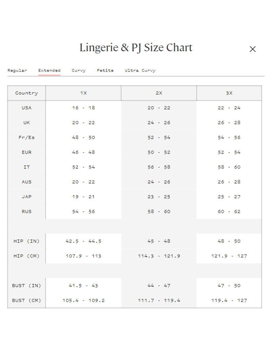This screenshot has width=271, height=339.
Task: Click the 3X bust value 119.4 - 127
Action: tap(229, 301)
